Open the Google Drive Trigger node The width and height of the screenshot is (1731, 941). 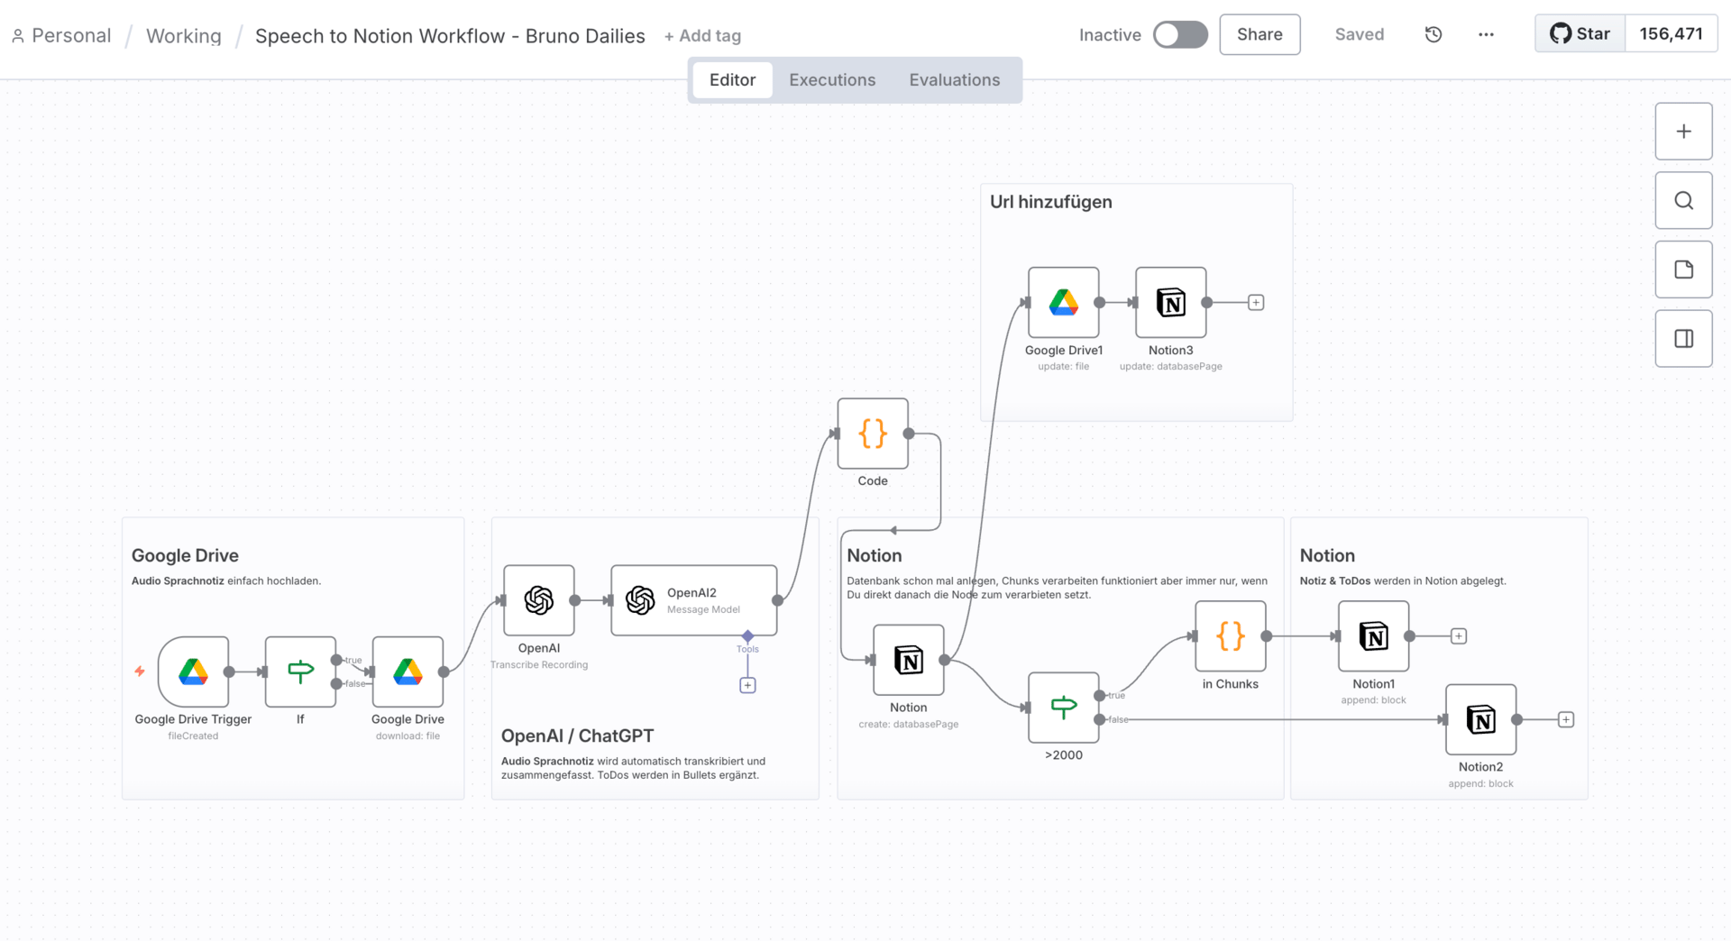pos(193,671)
